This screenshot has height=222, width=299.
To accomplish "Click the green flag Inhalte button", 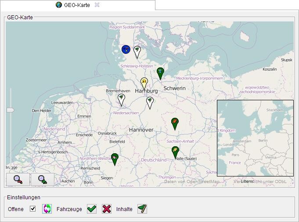I will (142, 209).
